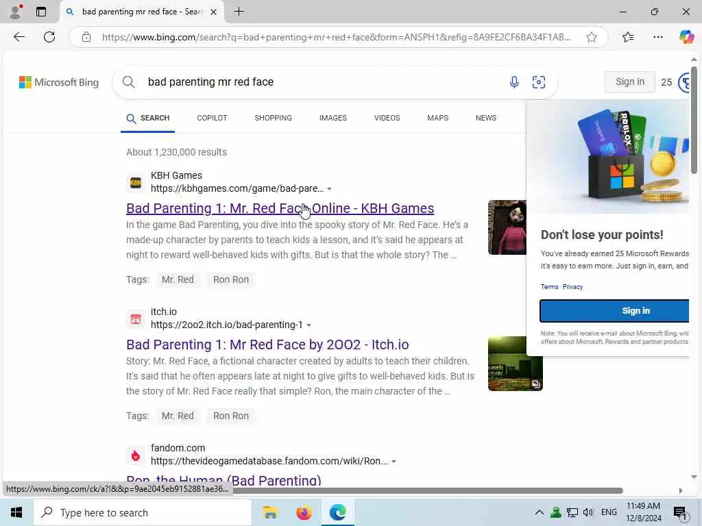702x526 pixels.
Task: Open Privacy link in rewards popup
Action: tap(572, 287)
